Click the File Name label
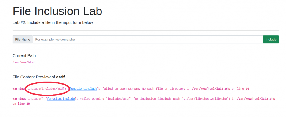The image size is (286, 117). (23, 39)
